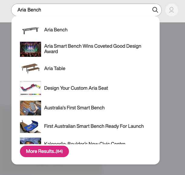The image size is (185, 175).
Task: Open First Australian Smart Bench Ready For Launch
Action: click(94, 126)
